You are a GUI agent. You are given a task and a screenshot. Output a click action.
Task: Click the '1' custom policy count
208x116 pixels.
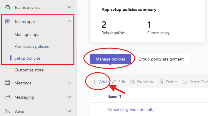click(149, 25)
